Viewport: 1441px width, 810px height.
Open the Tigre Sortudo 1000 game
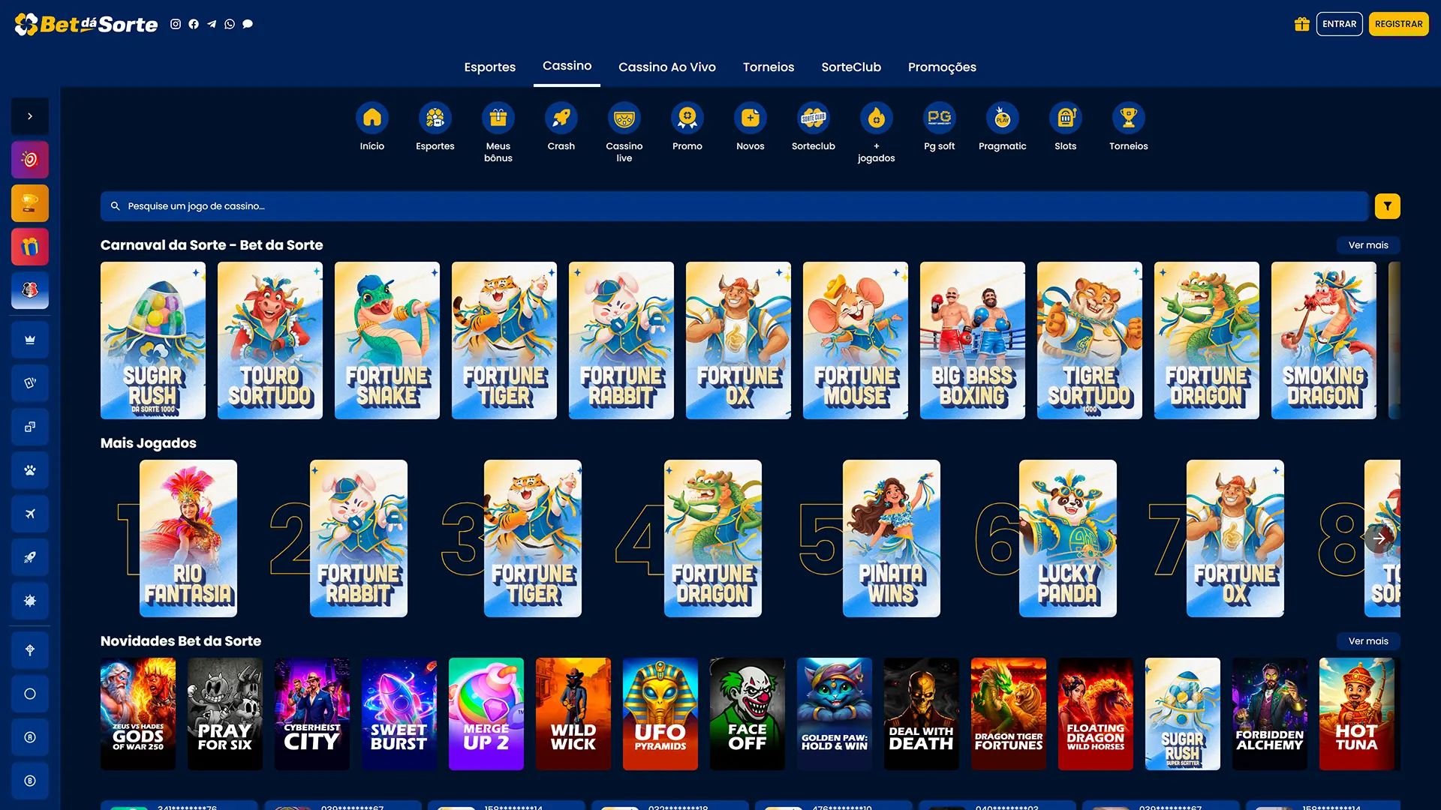pyautogui.click(x=1090, y=340)
